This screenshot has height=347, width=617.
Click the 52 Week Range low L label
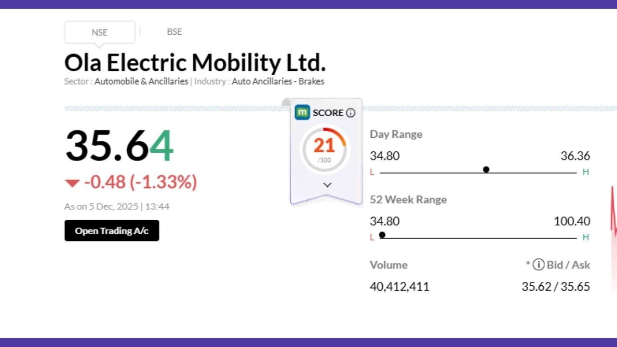pyautogui.click(x=372, y=237)
